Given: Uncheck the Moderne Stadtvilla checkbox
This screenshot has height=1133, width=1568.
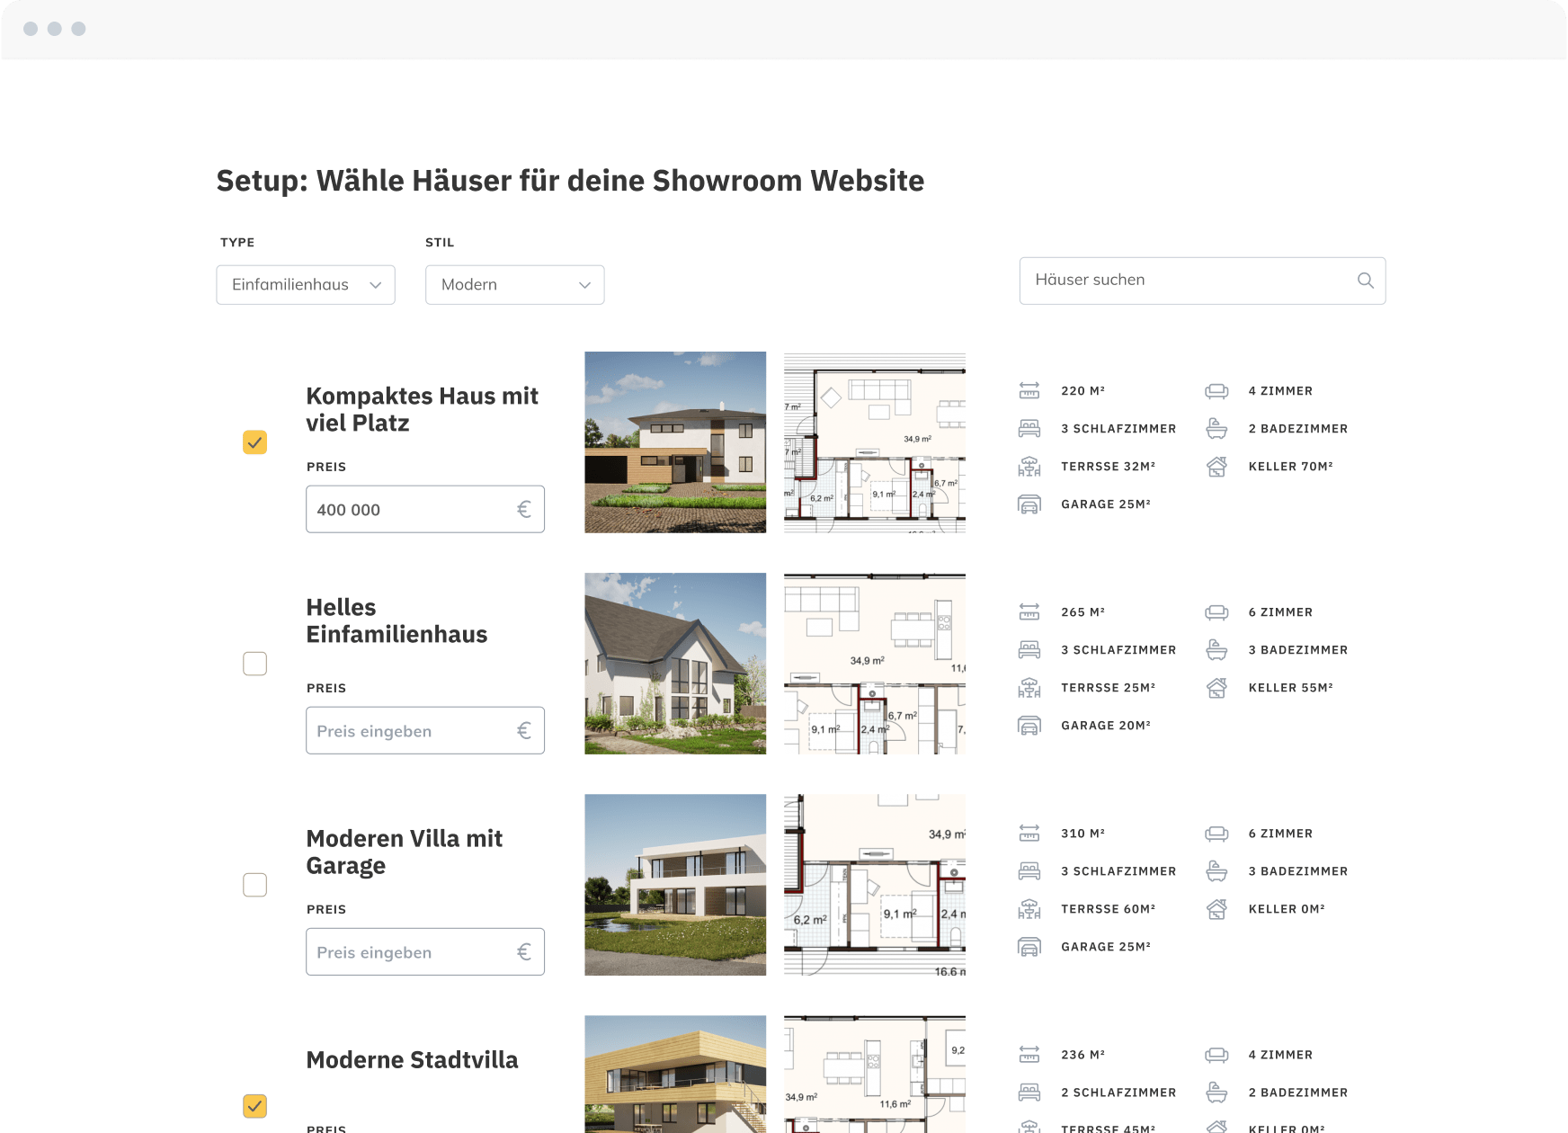Looking at the screenshot, I should pyautogui.click(x=255, y=1106).
